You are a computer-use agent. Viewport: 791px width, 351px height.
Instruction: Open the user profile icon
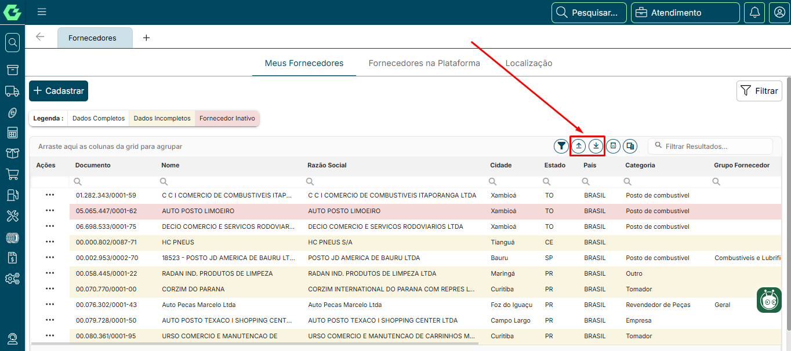click(x=779, y=12)
